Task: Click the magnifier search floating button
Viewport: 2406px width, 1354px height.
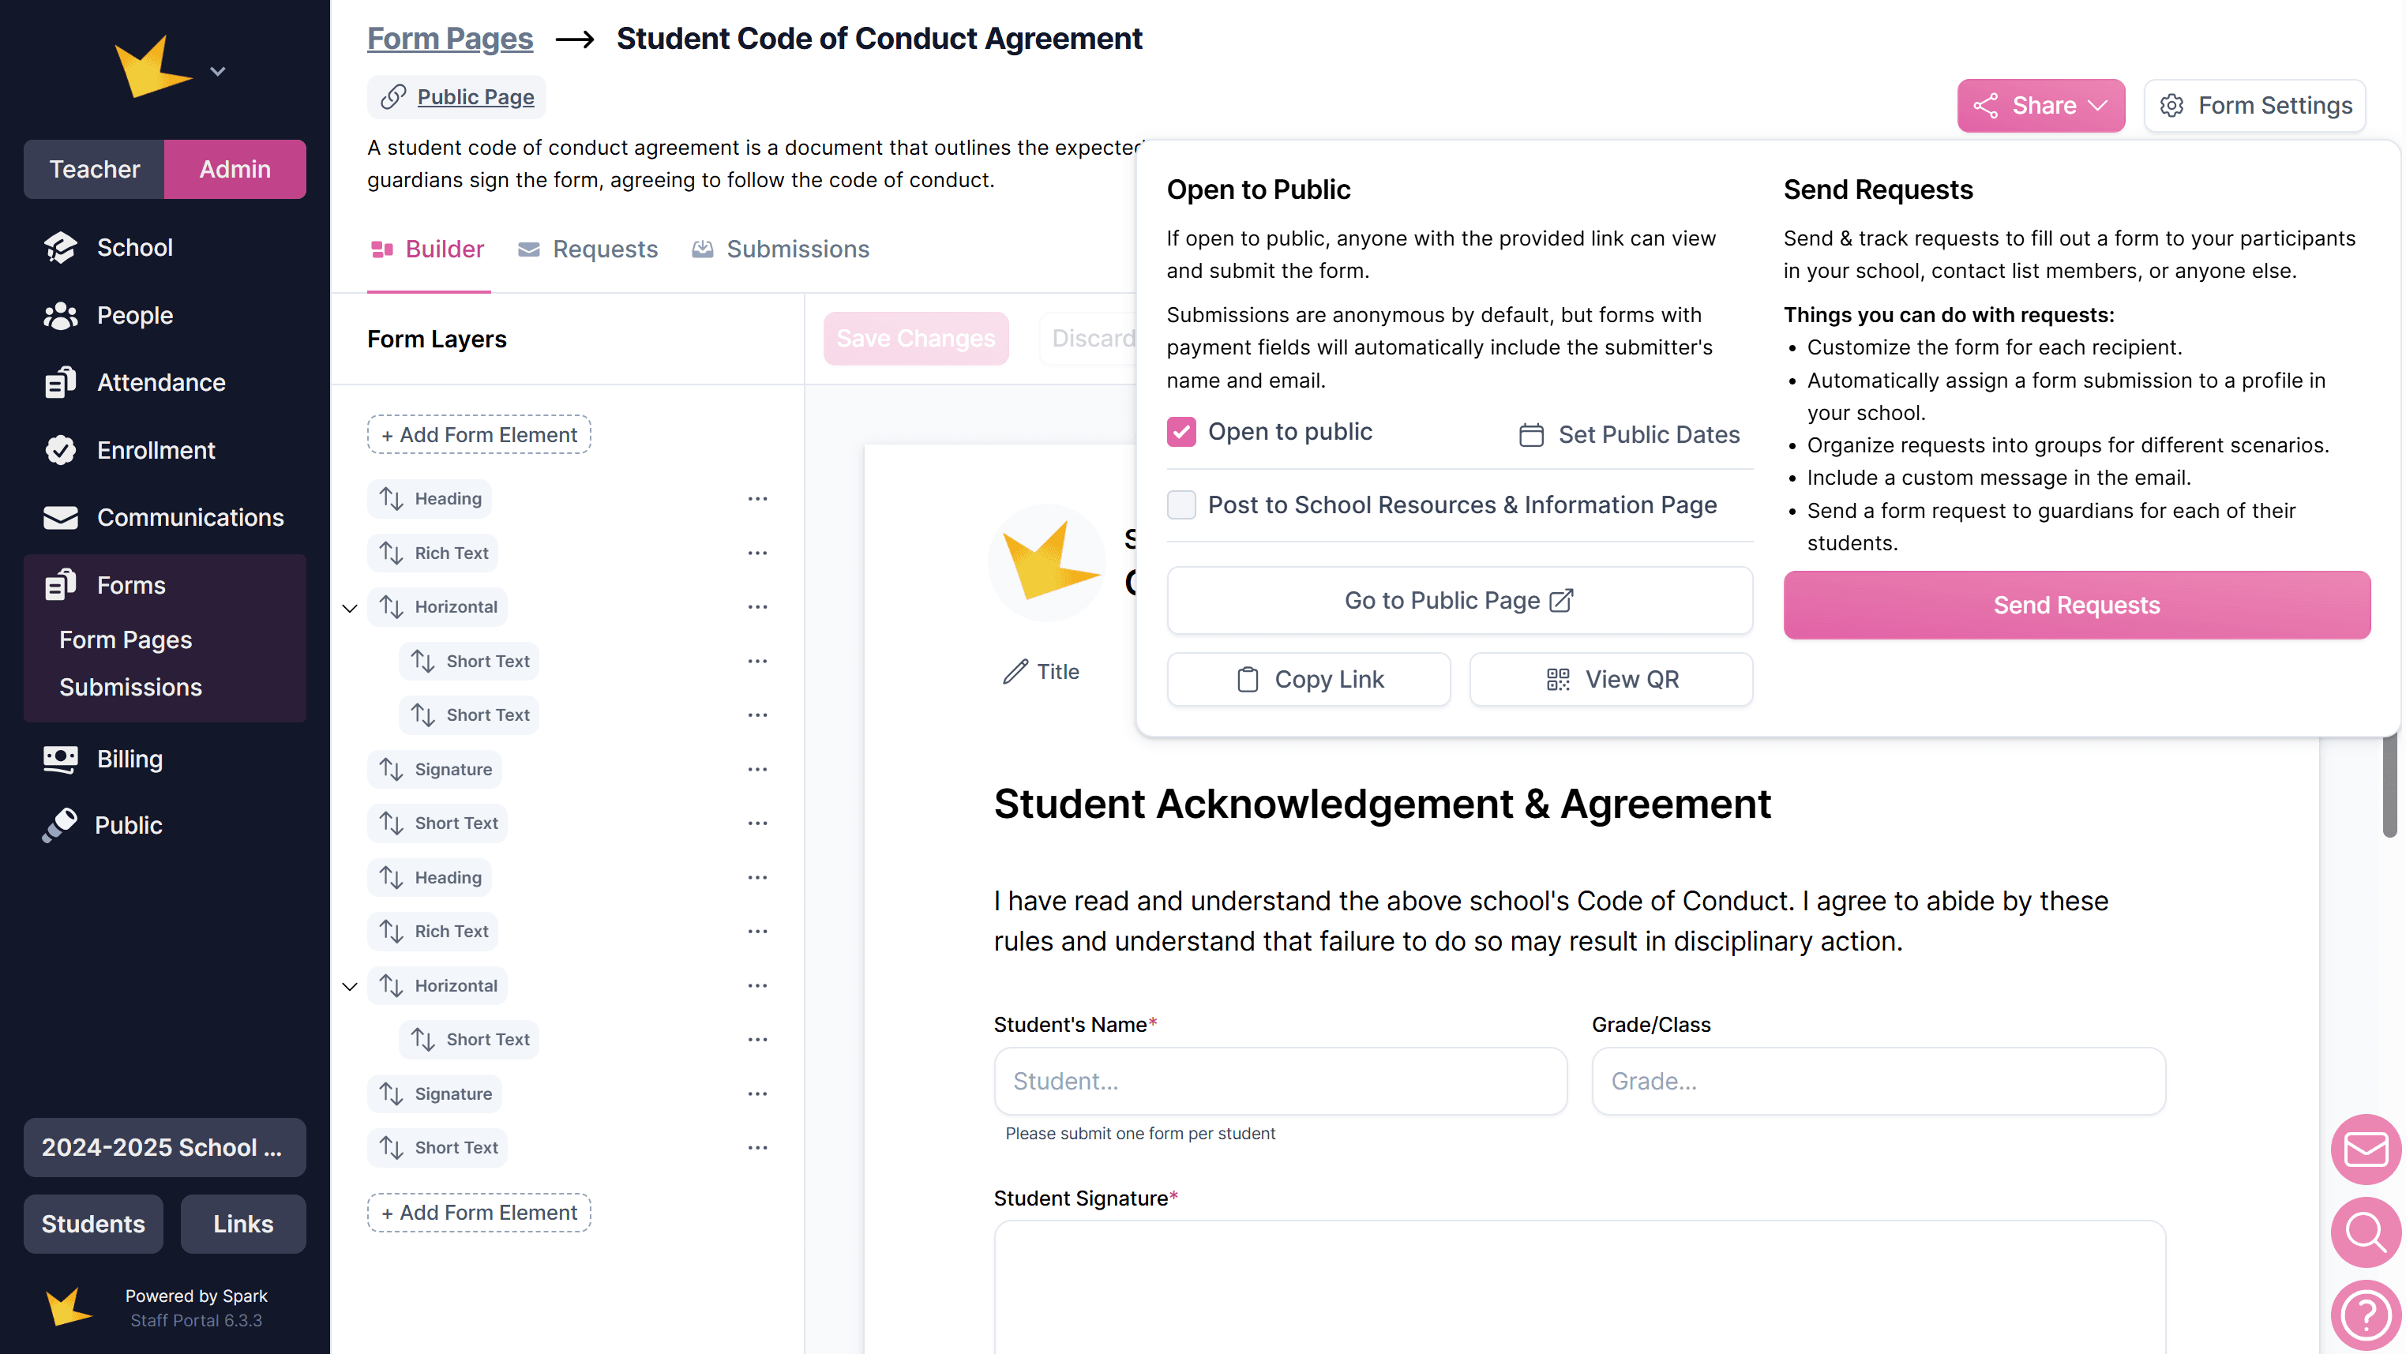Action: [2364, 1232]
